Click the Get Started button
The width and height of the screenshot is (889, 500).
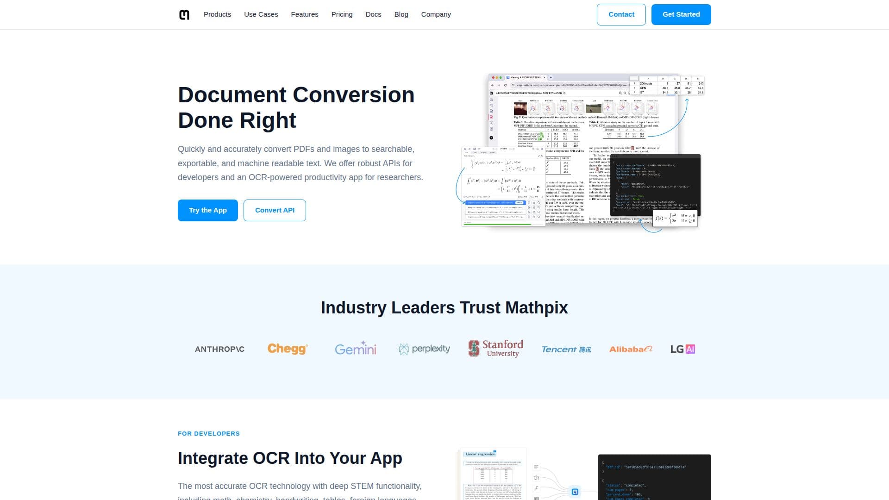pos(681,14)
